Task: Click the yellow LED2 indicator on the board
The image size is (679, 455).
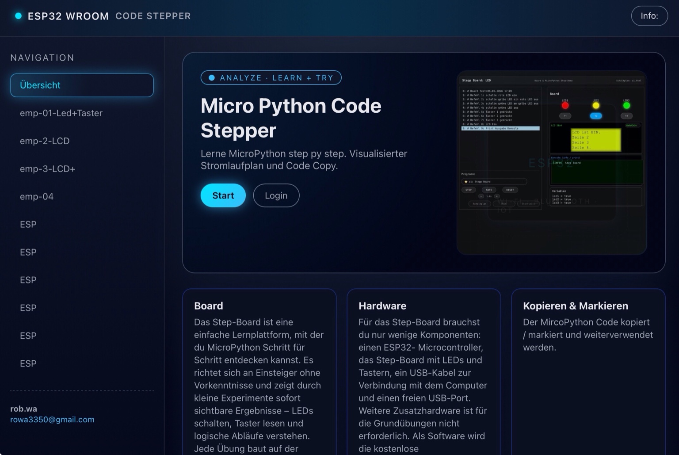Action: (x=596, y=106)
